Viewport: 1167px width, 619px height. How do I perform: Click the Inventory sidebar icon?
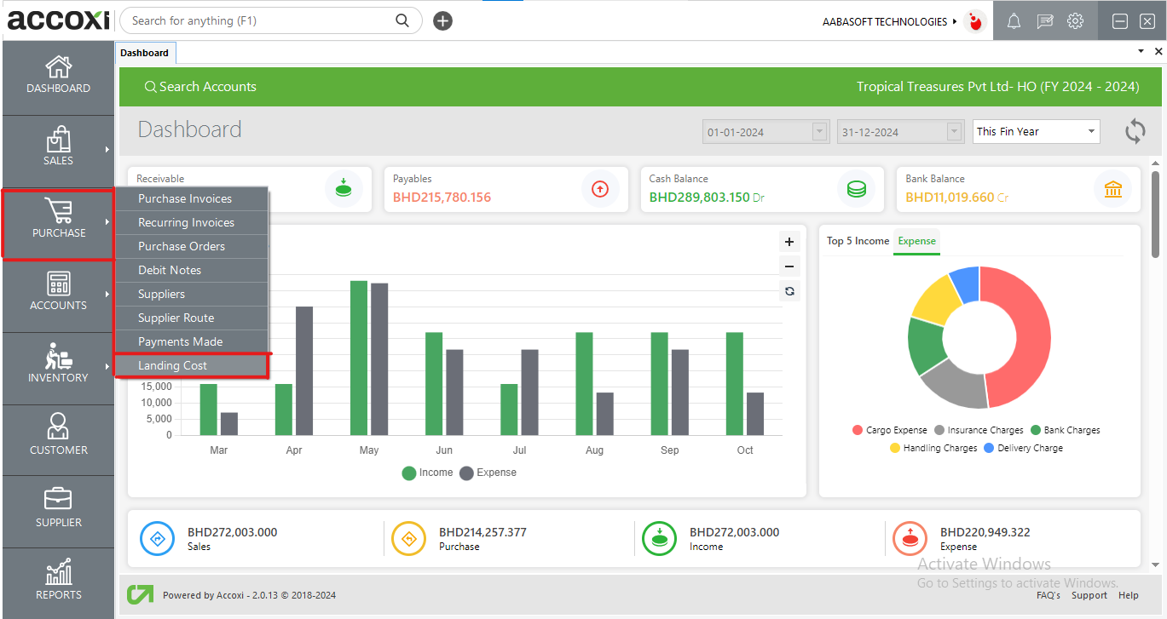58,364
